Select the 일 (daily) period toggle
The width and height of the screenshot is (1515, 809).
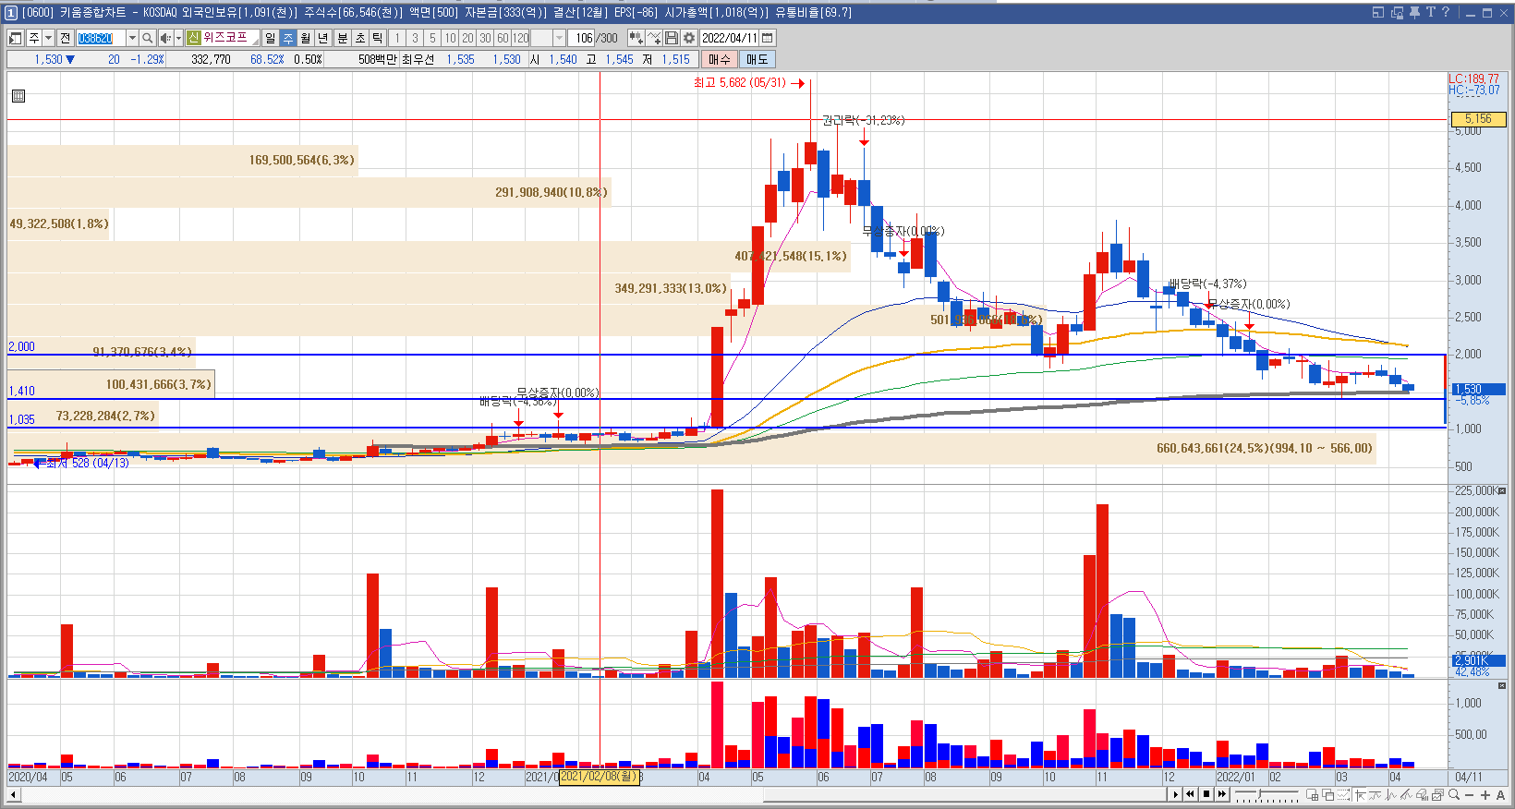(270, 38)
